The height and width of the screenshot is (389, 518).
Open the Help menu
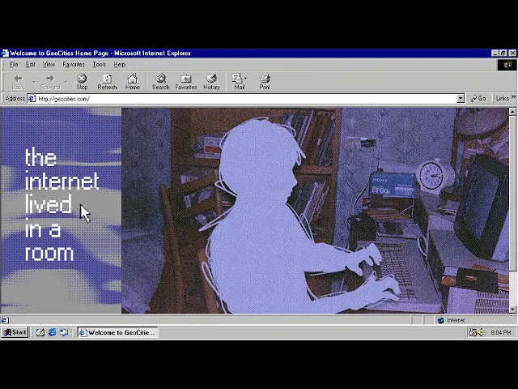119,65
